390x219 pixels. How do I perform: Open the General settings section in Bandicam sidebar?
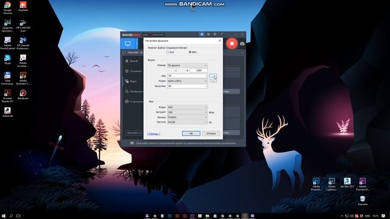click(x=133, y=71)
